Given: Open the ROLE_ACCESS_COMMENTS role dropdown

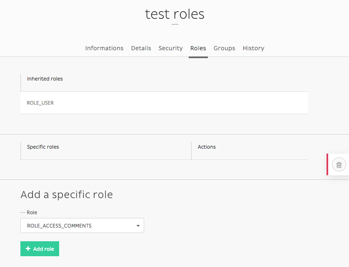Looking at the screenshot, I should pos(82,225).
